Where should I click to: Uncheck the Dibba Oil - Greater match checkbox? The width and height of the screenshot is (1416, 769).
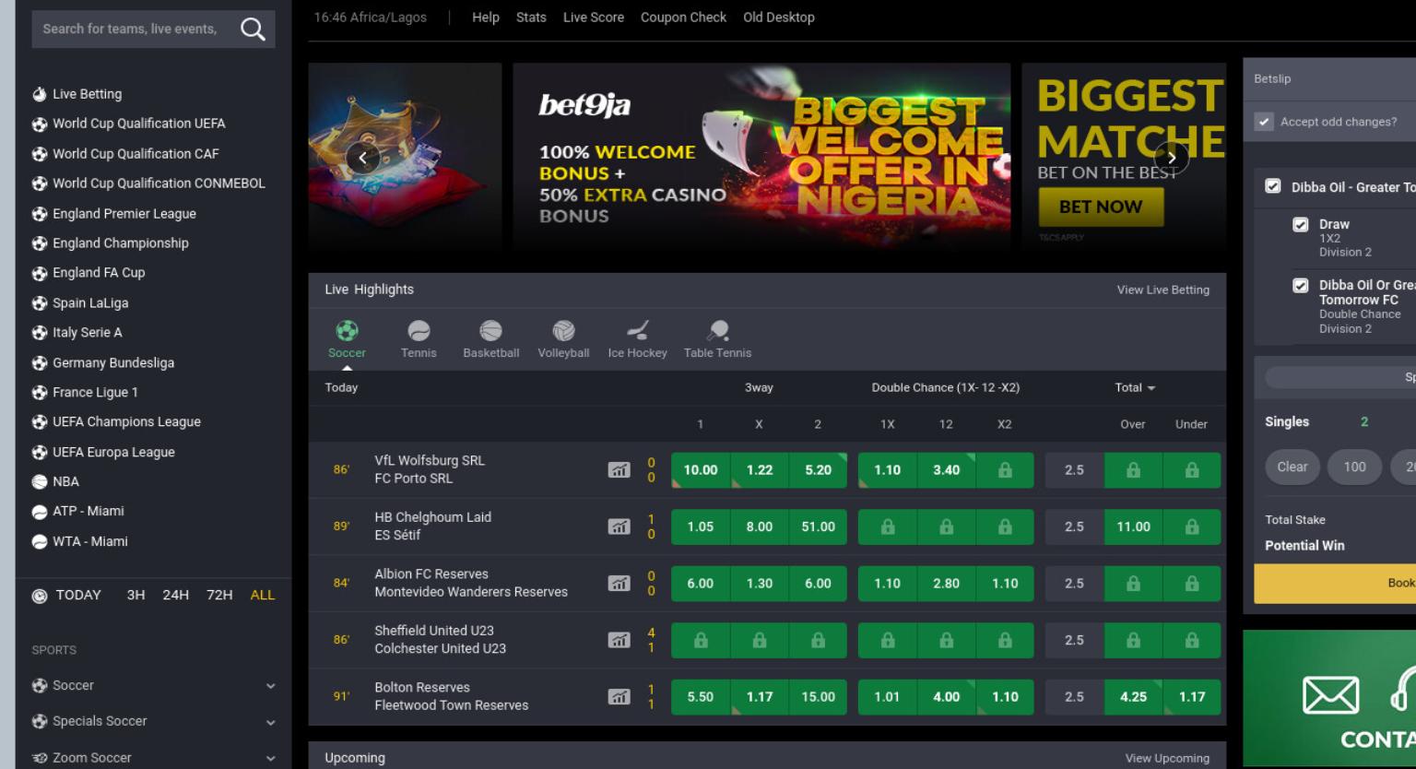click(x=1273, y=186)
